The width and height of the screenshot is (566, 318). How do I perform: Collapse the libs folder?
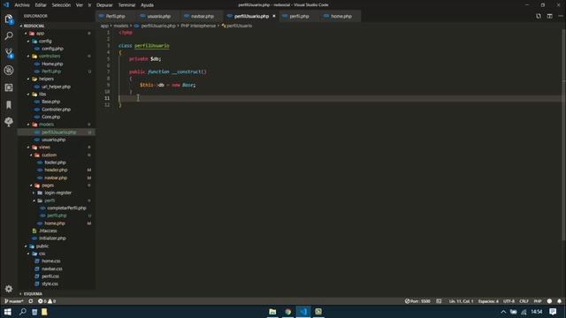click(x=42, y=95)
